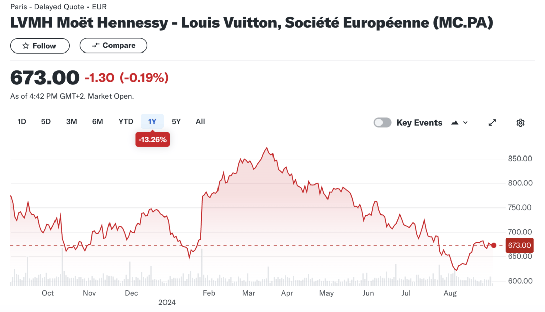The height and width of the screenshot is (312, 545).
Task: Show the All timeframe chart
Action: [x=200, y=121]
